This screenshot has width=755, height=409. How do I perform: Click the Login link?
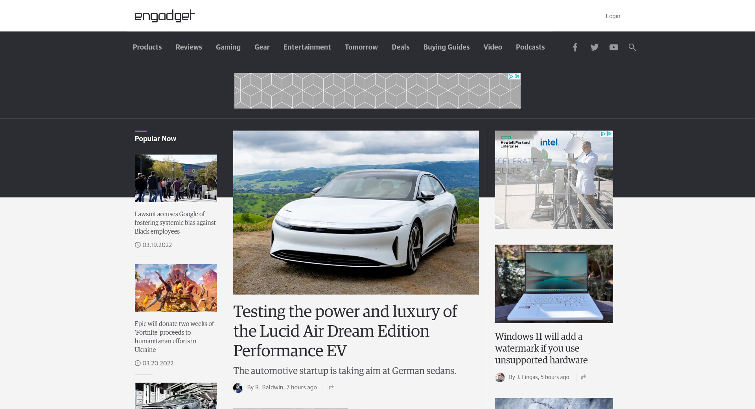tap(613, 16)
